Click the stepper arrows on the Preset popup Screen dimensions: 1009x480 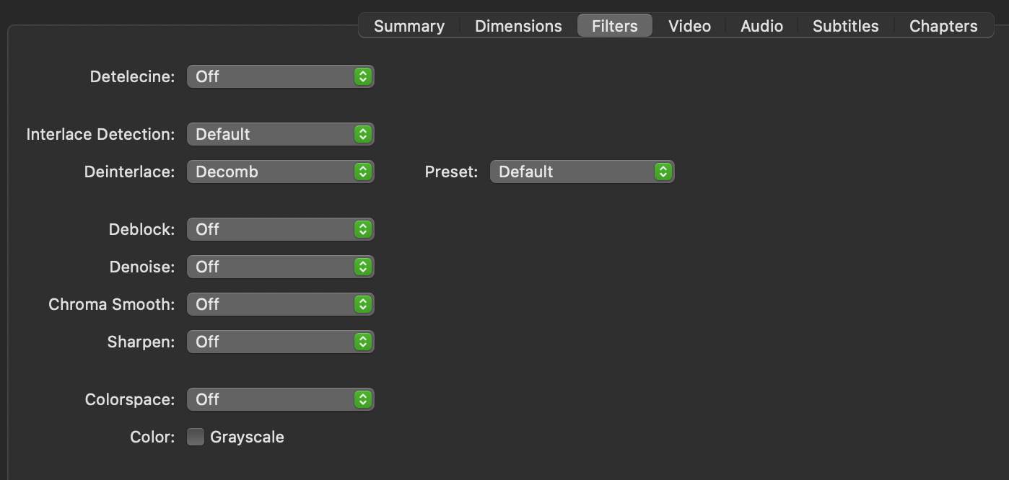[663, 171]
